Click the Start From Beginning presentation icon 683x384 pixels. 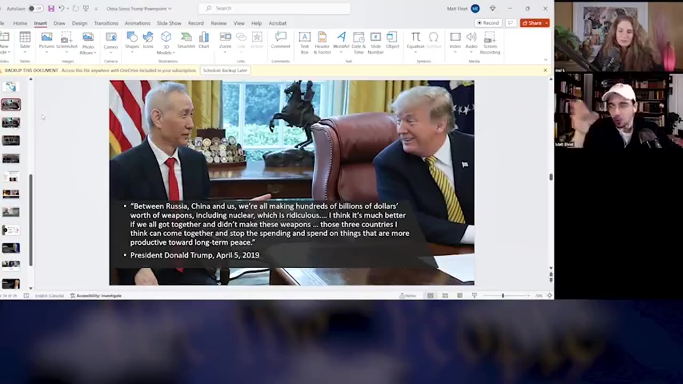[x=86, y=9]
